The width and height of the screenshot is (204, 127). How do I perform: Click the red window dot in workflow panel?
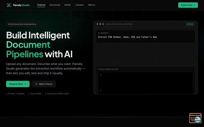(x=97, y=24)
